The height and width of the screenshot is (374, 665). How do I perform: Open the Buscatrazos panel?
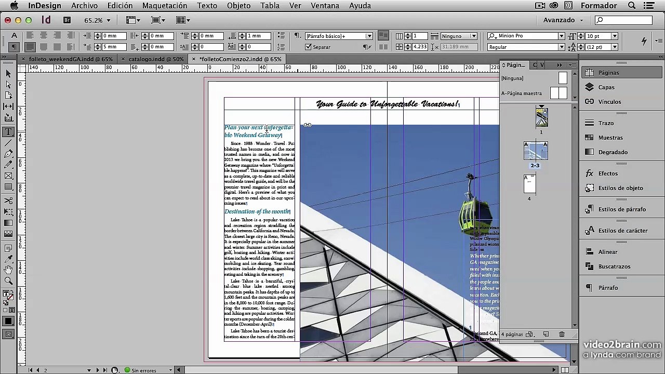614,266
